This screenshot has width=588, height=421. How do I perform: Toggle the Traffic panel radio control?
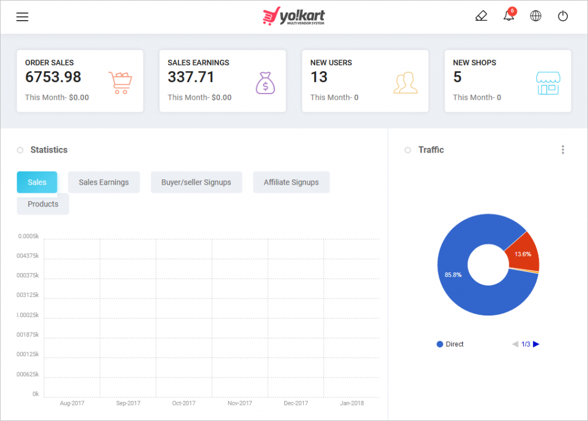click(408, 150)
